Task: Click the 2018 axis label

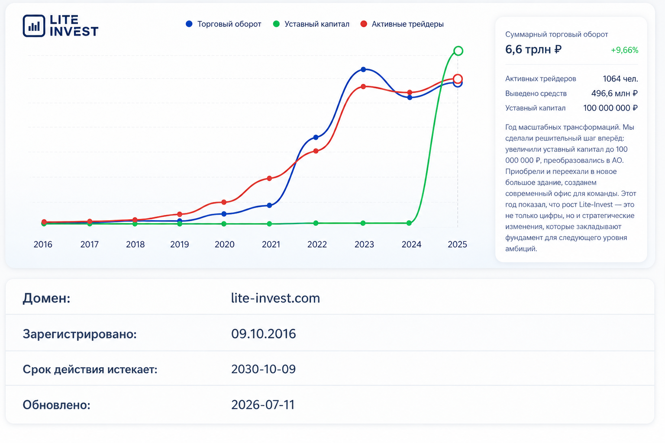Action: [x=136, y=244]
